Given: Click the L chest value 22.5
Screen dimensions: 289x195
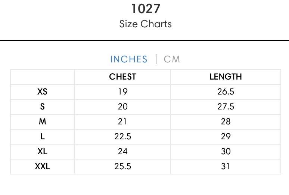Looking at the screenshot, I should click(123, 136).
